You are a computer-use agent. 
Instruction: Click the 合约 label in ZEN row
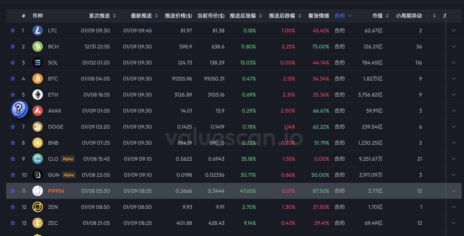(x=339, y=207)
